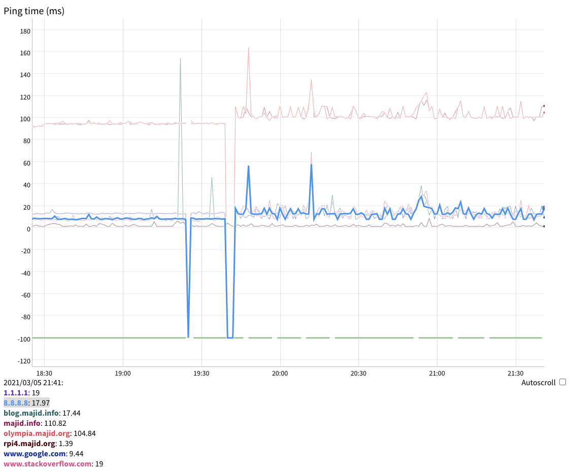The height and width of the screenshot is (472, 570).
Task: Enable the Autoscroll checkbox
Action: point(562,382)
